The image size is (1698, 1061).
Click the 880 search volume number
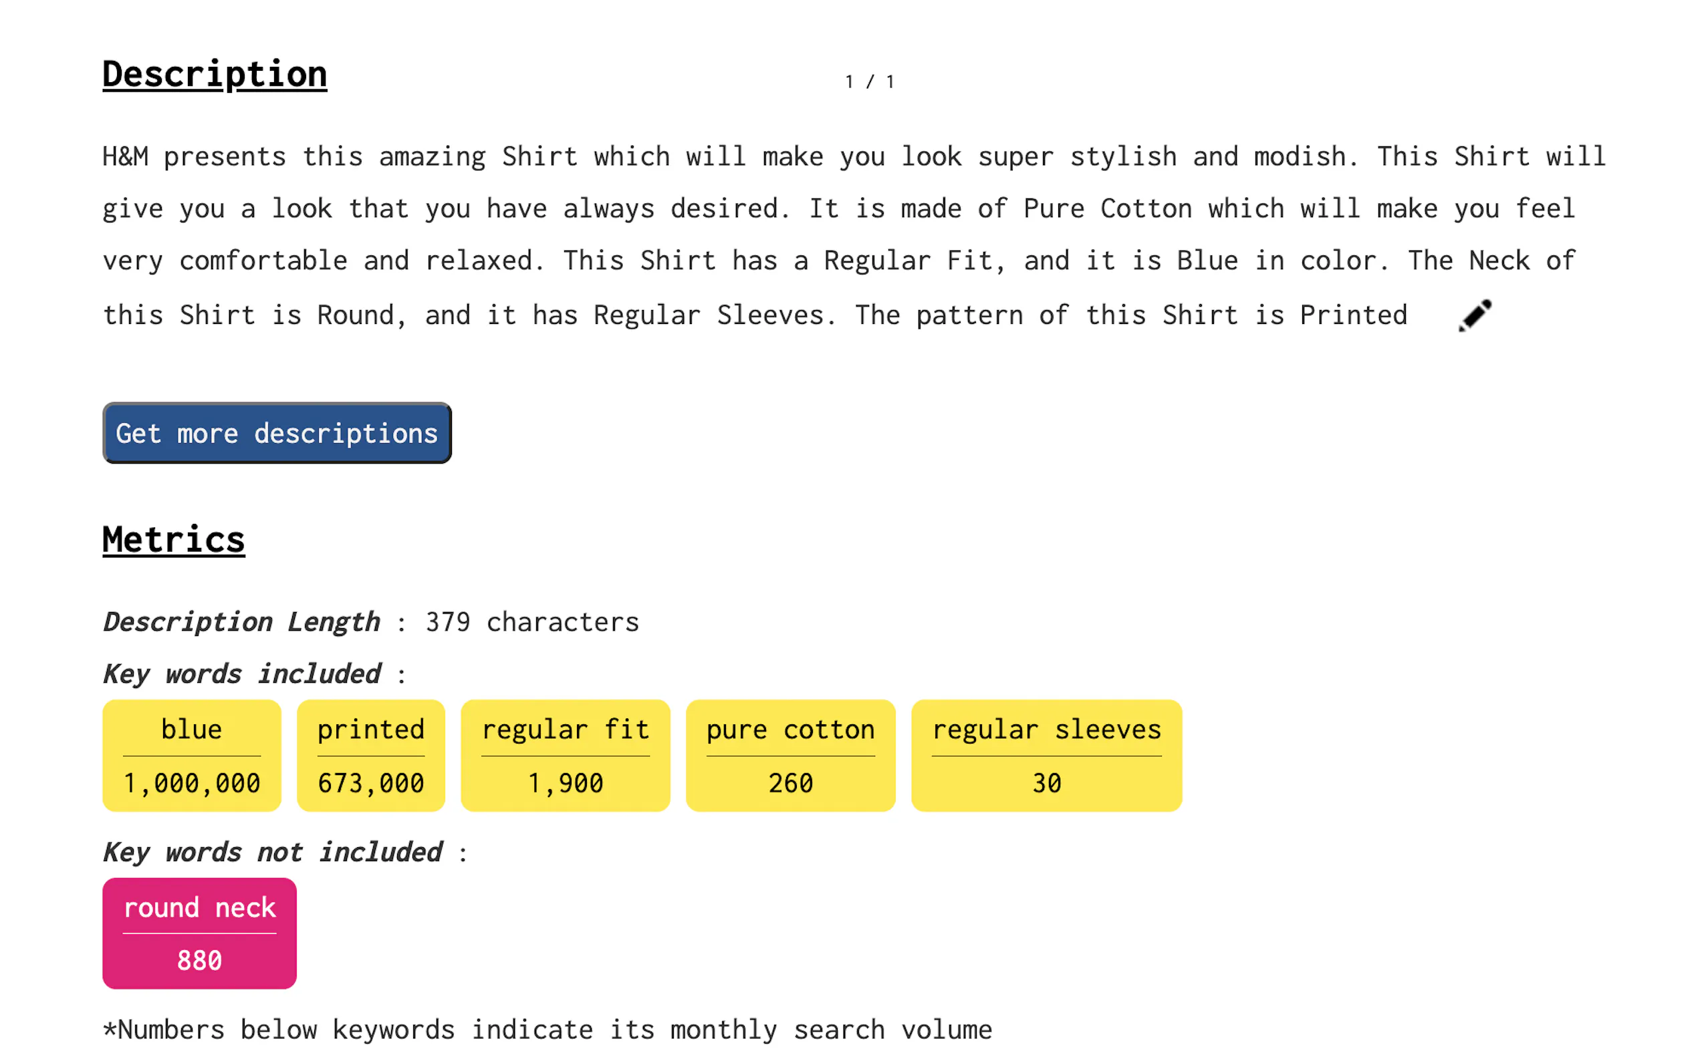(x=199, y=961)
